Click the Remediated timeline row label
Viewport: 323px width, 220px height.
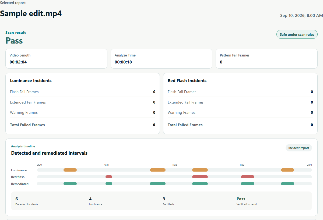coord(20,184)
